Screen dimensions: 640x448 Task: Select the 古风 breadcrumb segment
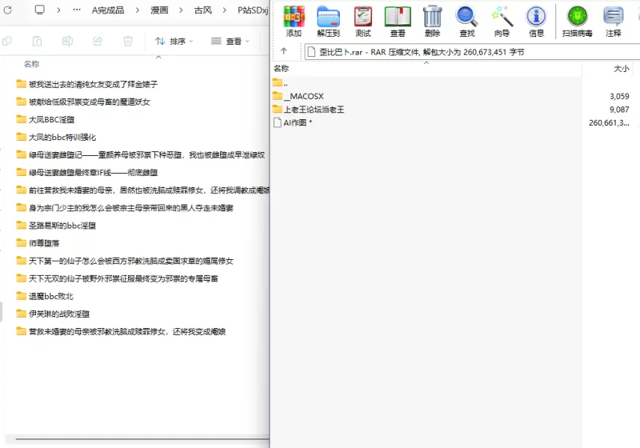coord(202,10)
